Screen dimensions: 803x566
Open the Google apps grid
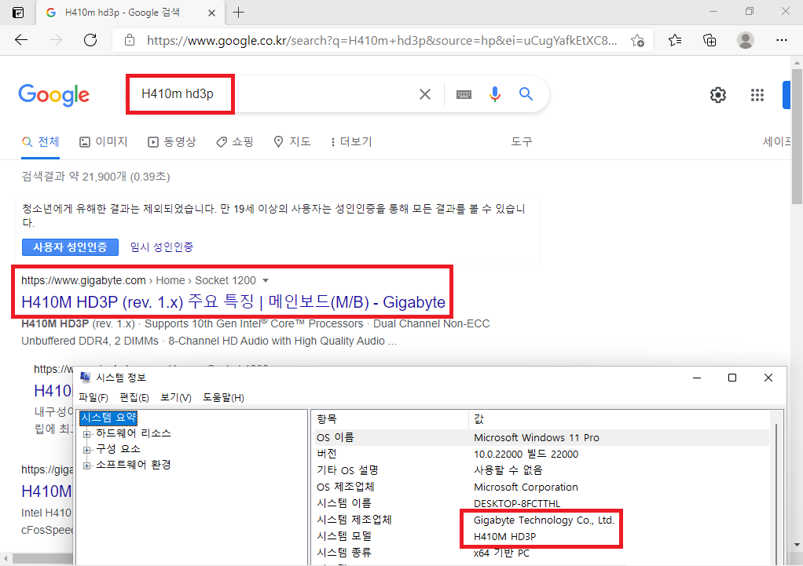pyautogui.click(x=757, y=95)
